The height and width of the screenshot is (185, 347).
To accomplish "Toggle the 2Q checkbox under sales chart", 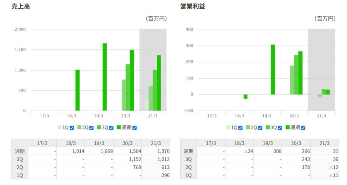I will [91, 128].
